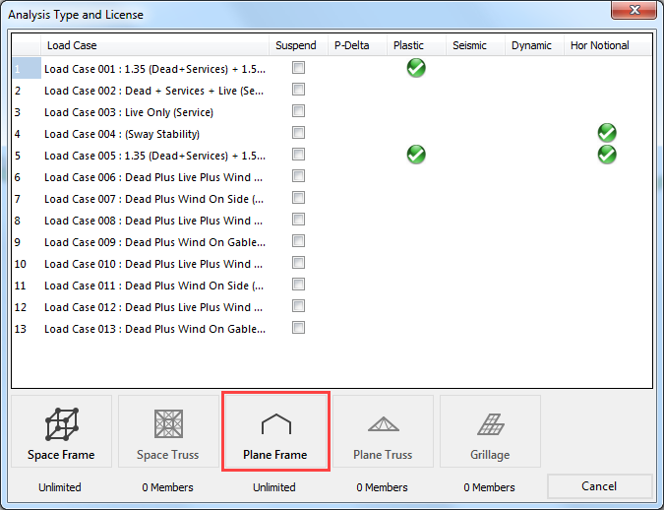Enable Suspend for Load Case 003 Live Only
Image resolution: width=664 pixels, height=510 pixels.
point(298,111)
